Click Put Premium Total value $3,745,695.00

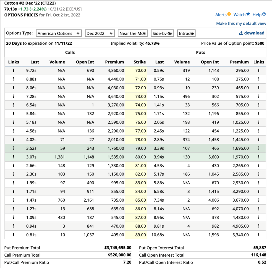pos(118,248)
